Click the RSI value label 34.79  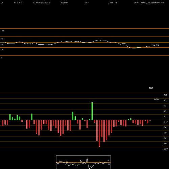(155, 45)
